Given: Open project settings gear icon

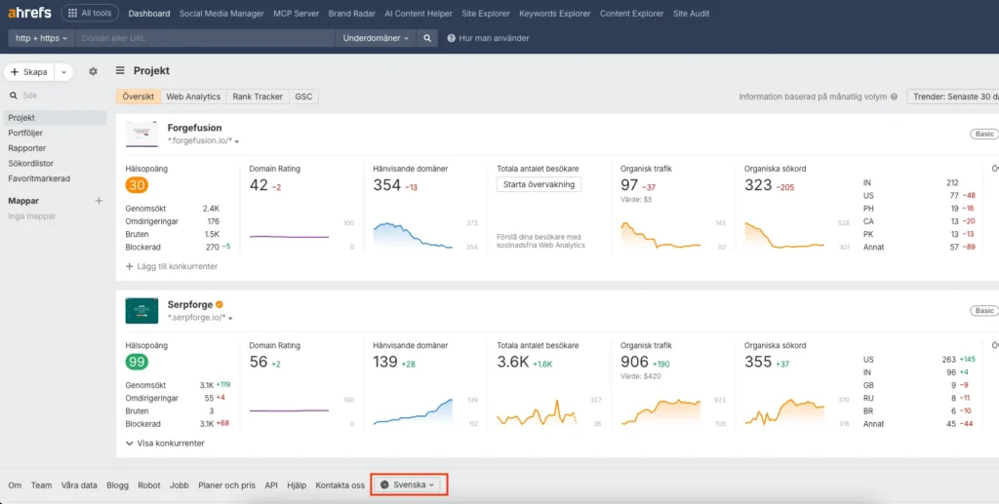Looking at the screenshot, I should pos(93,72).
